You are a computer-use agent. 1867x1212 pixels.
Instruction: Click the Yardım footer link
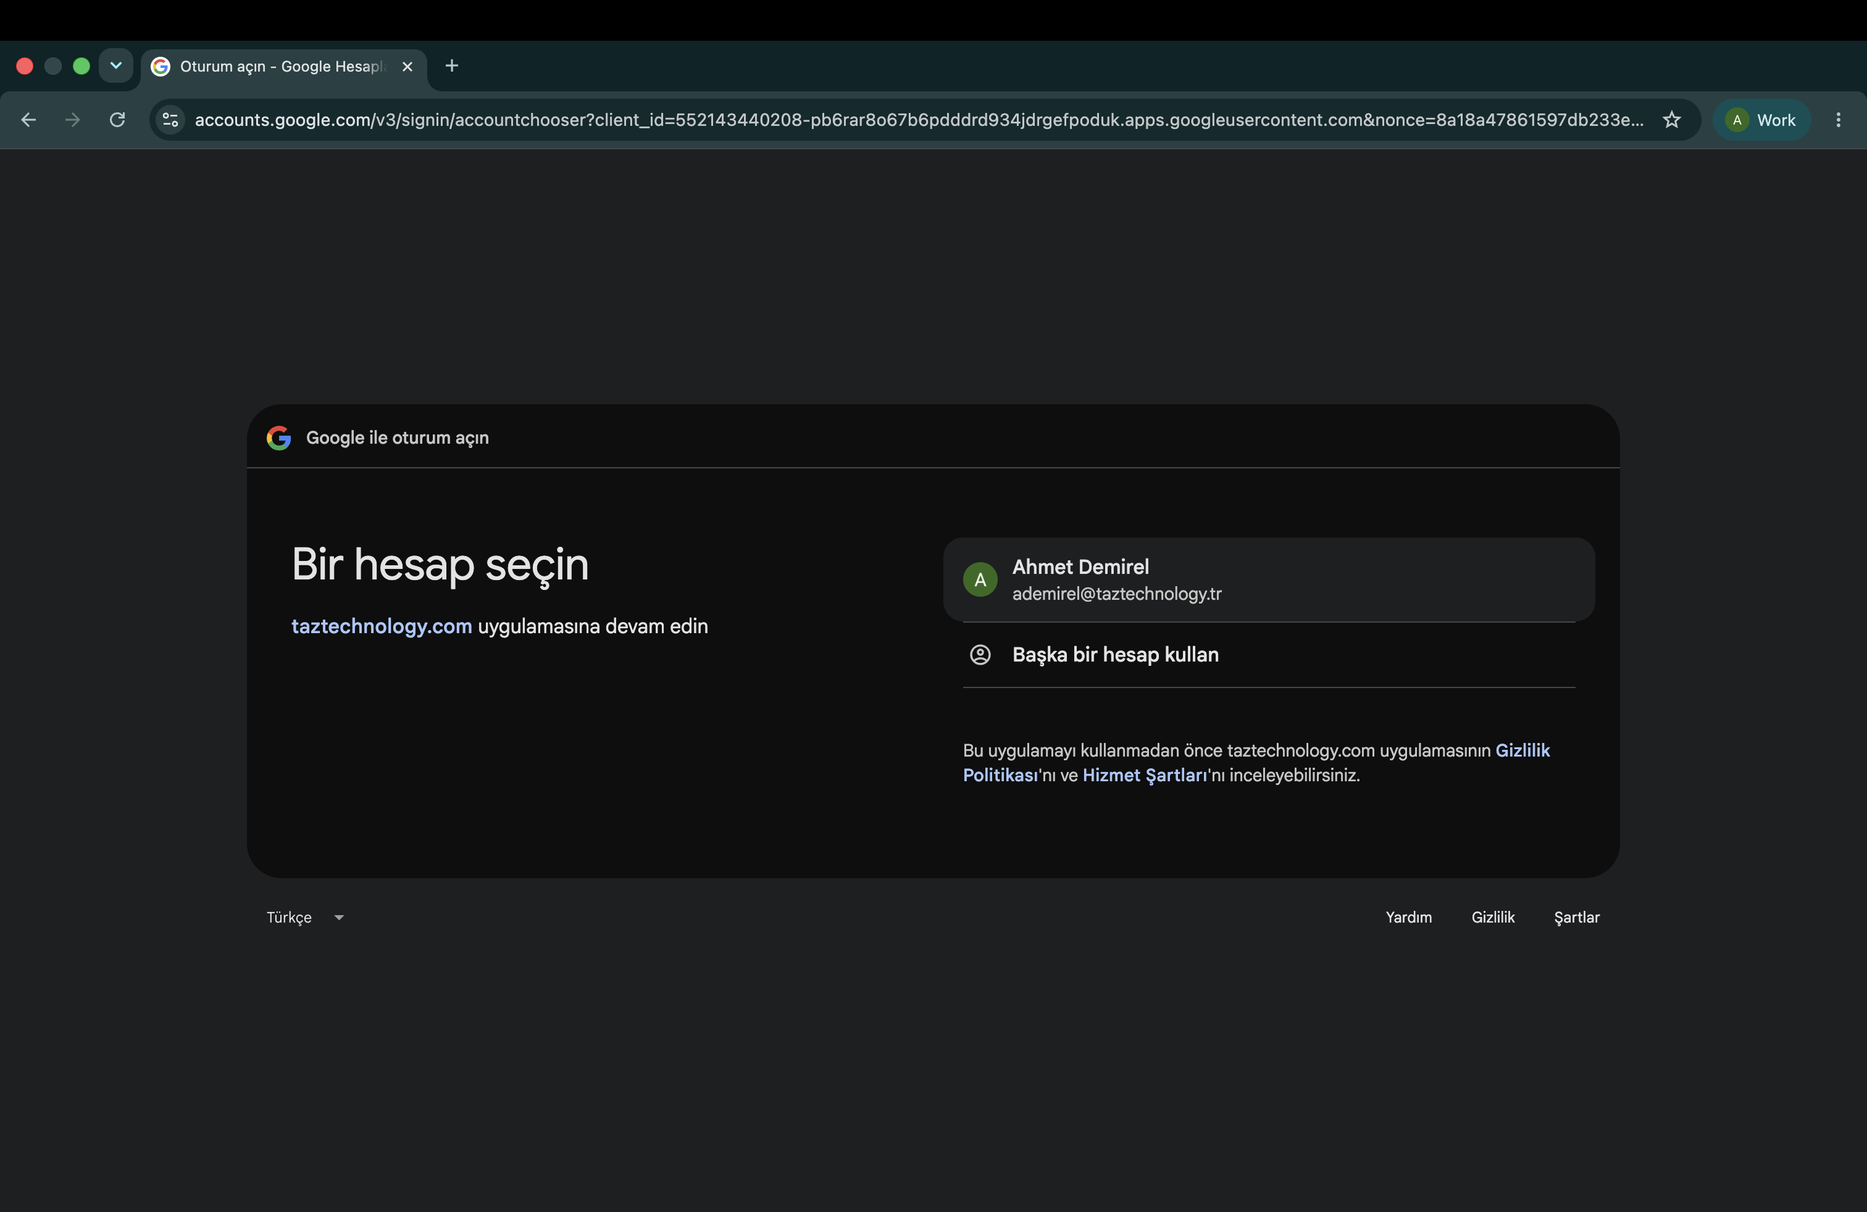pyautogui.click(x=1408, y=917)
